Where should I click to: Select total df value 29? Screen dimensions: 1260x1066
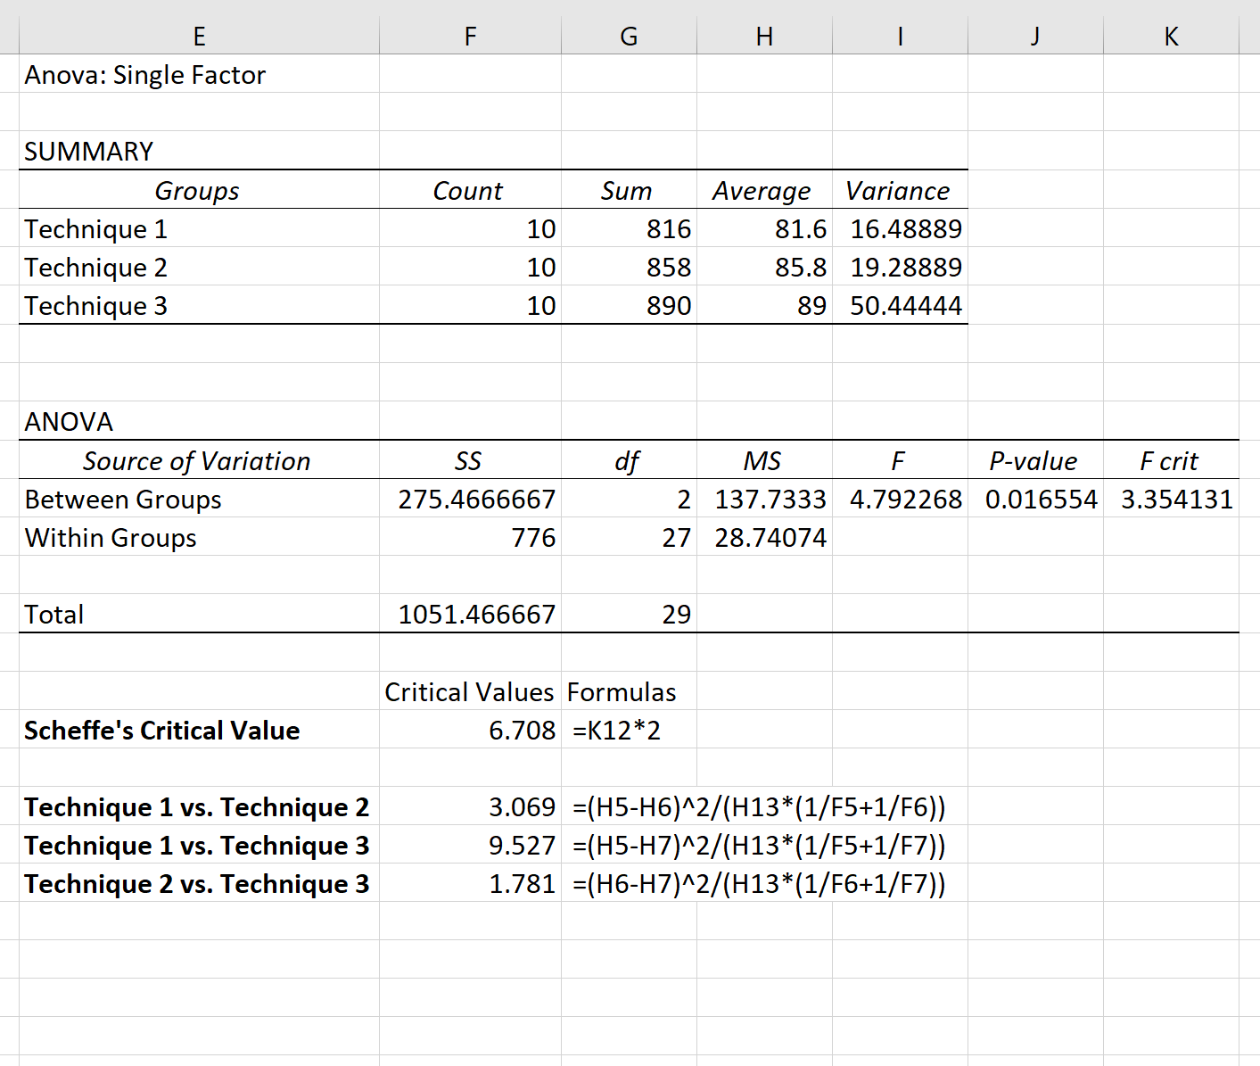(x=629, y=614)
